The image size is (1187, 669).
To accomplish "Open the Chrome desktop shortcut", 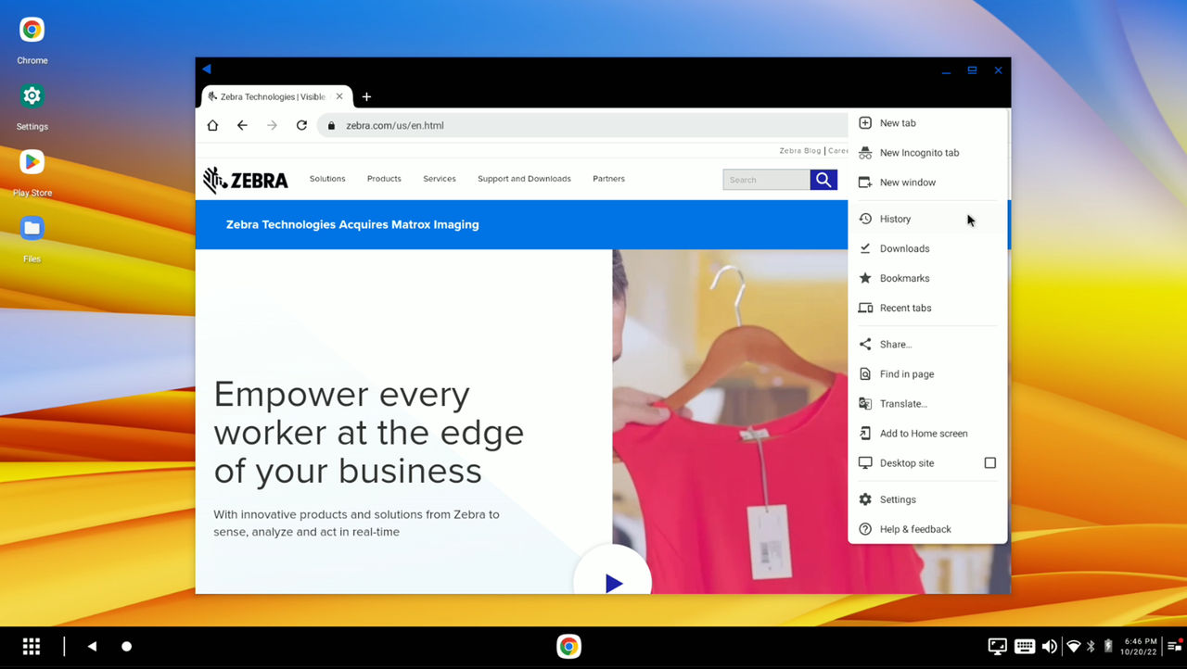I will coord(32,41).
